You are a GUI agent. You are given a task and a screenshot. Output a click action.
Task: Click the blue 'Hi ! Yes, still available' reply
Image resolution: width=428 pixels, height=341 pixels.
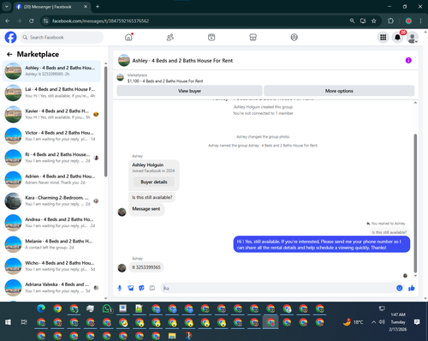coord(322,244)
